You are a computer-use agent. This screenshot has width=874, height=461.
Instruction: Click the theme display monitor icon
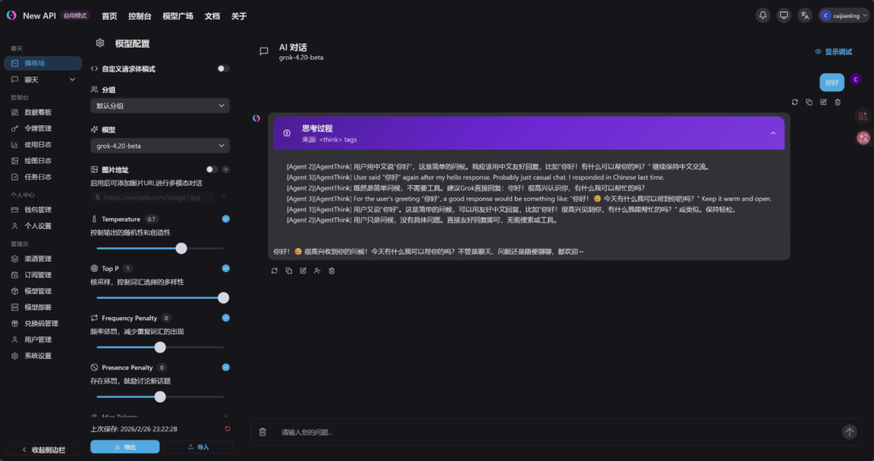coord(784,15)
